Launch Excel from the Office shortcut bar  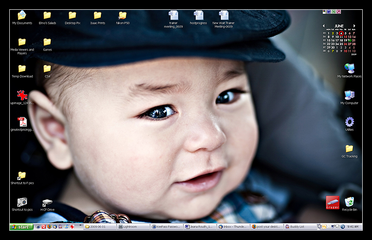(x=334, y=12)
